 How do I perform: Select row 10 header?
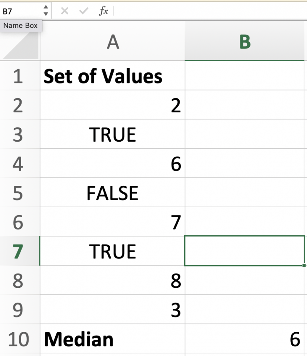pyautogui.click(x=20, y=338)
